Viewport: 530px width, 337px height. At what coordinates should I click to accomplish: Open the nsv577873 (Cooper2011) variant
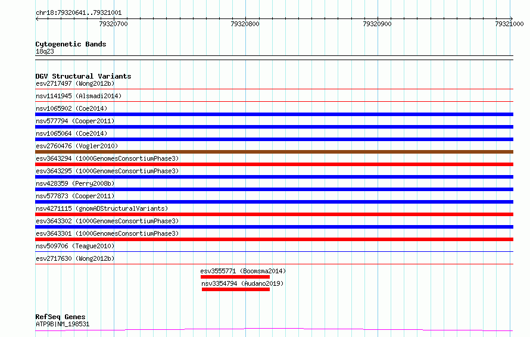pos(75,196)
